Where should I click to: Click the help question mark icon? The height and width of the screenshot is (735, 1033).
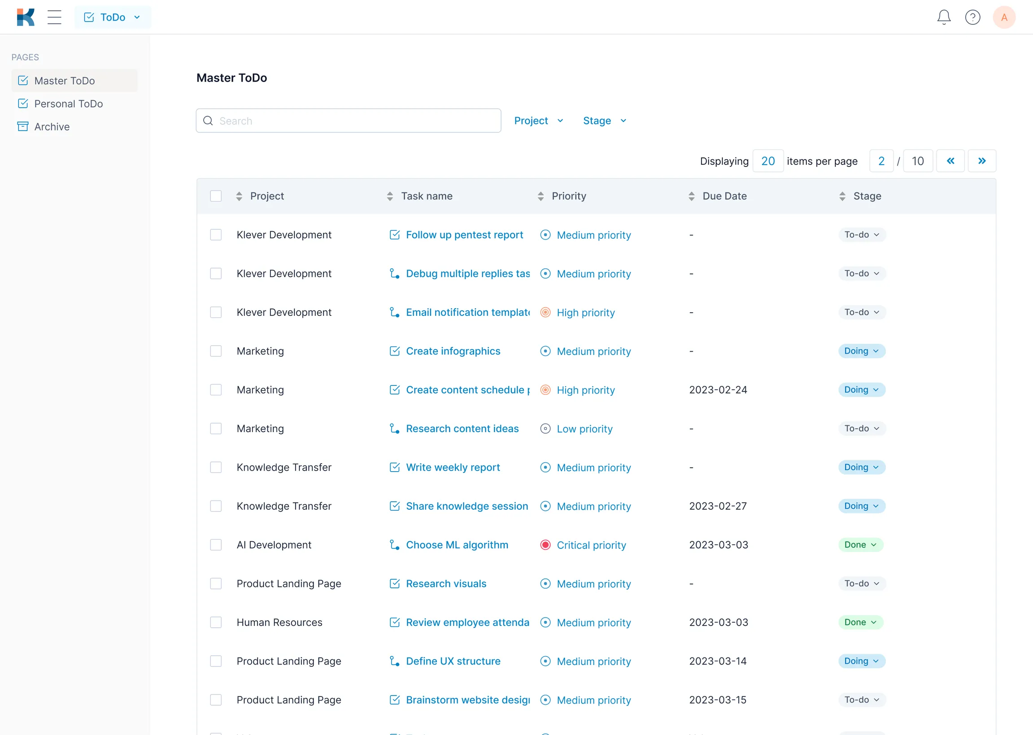coord(973,17)
